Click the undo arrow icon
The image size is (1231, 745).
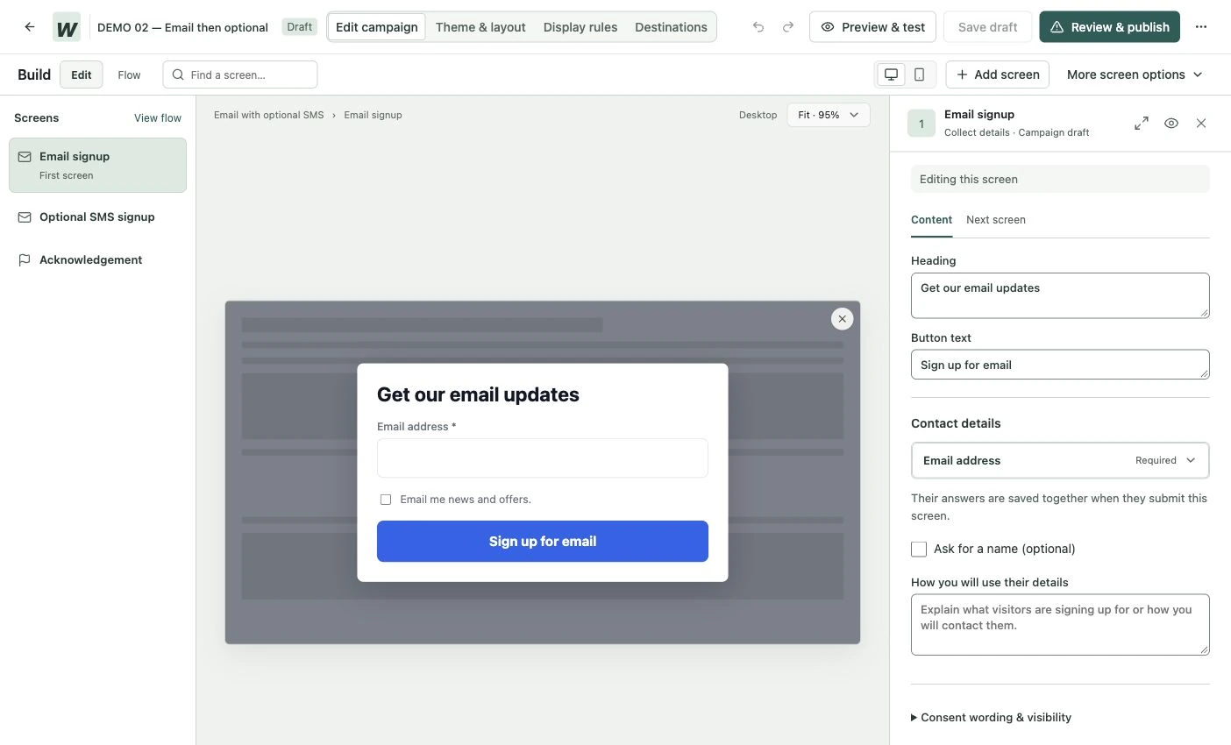click(758, 27)
